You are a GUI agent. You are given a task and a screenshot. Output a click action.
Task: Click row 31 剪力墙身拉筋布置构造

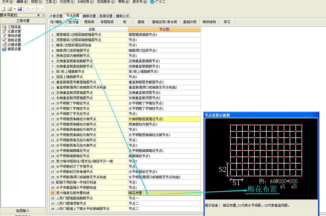click(92, 193)
